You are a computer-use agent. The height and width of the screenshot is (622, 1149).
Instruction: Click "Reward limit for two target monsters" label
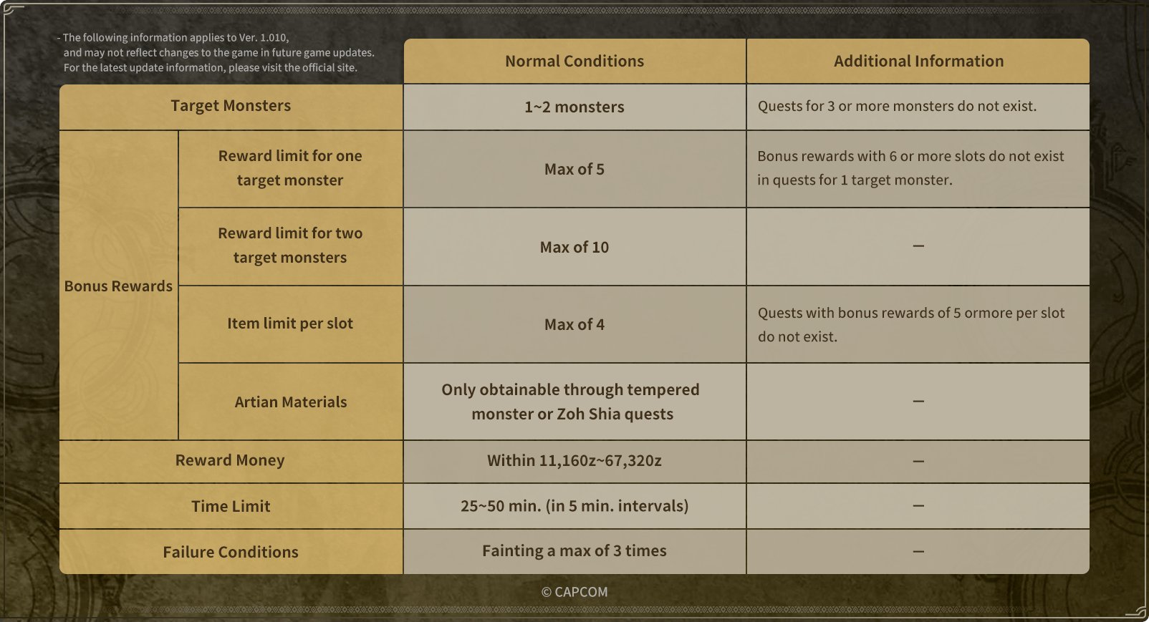pos(290,246)
